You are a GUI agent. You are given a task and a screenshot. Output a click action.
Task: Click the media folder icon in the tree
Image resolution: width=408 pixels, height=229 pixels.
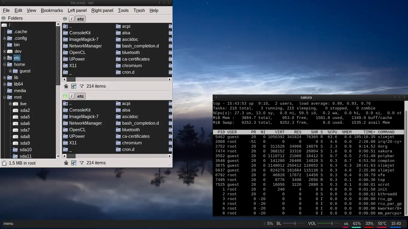(10, 91)
